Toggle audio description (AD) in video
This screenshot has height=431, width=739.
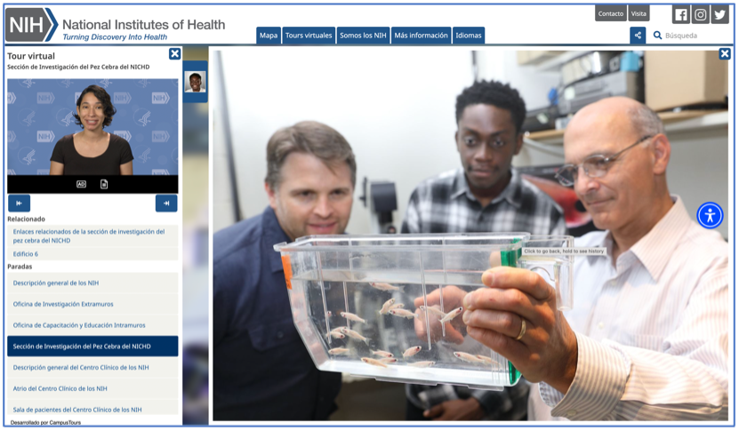pos(81,184)
